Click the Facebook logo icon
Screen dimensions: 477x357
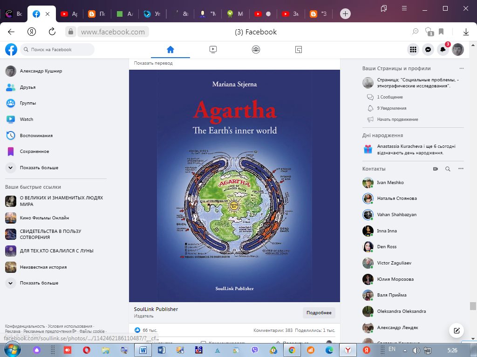11,49
